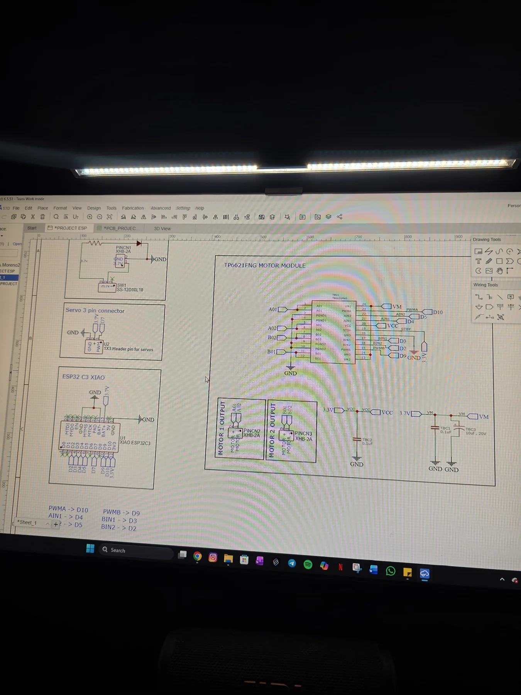Activate the Drag hand tool
521x695 pixels.
499,271
